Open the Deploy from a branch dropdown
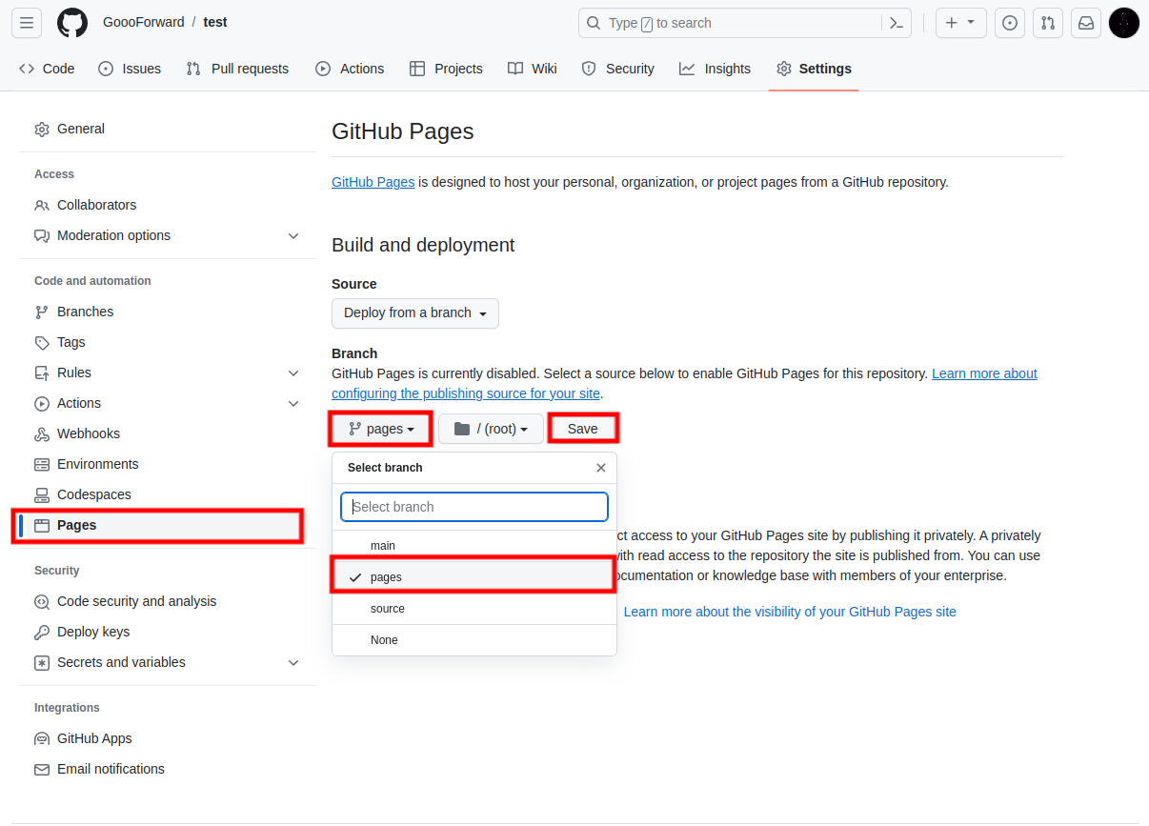Image resolution: width=1149 pixels, height=826 pixels. [x=415, y=312]
